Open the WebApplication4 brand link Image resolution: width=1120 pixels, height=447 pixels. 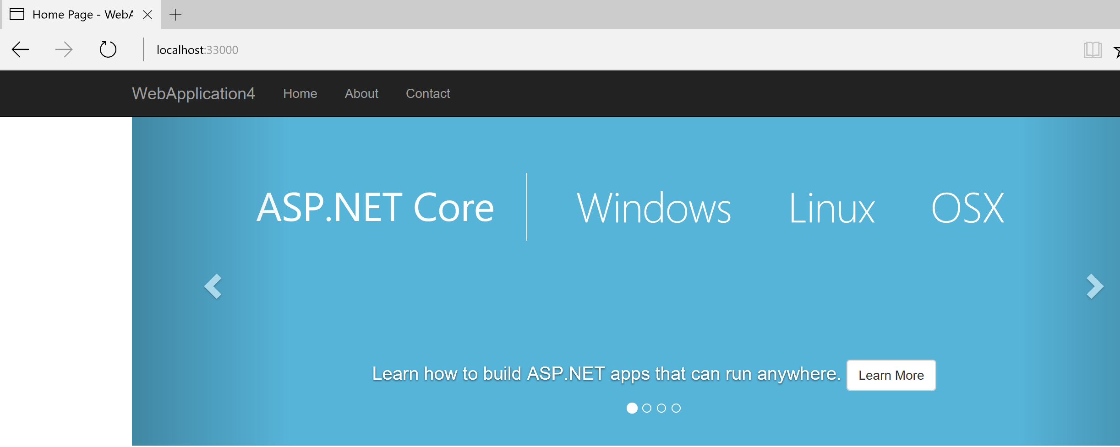click(x=193, y=93)
